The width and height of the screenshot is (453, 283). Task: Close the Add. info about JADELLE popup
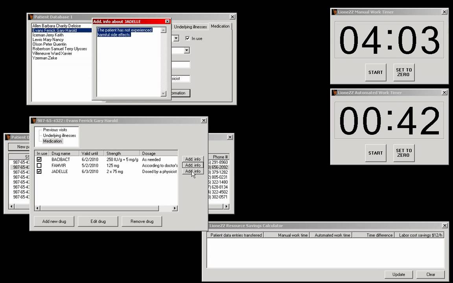[167, 21]
